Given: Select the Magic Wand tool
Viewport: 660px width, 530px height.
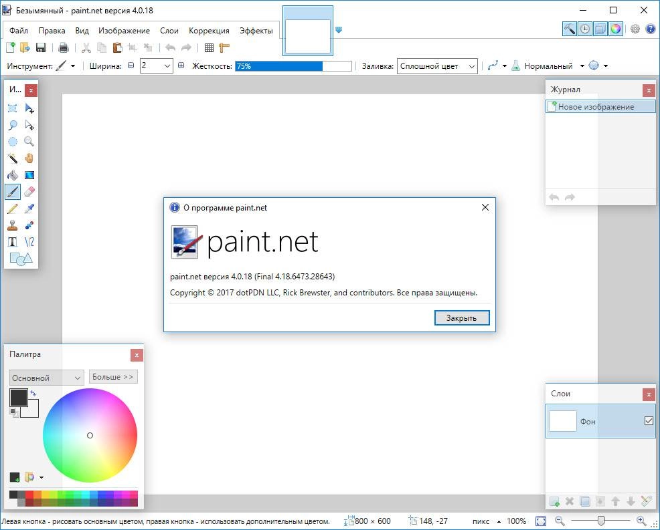Looking at the screenshot, I should coord(13,158).
